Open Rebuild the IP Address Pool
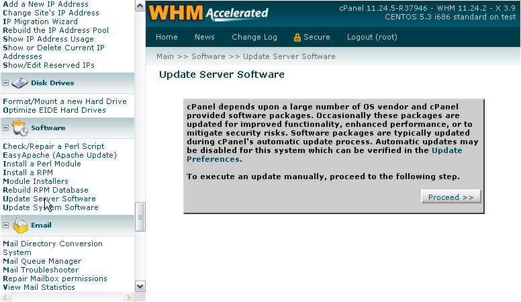The width and height of the screenshot is (521, 302). [56, 30]
